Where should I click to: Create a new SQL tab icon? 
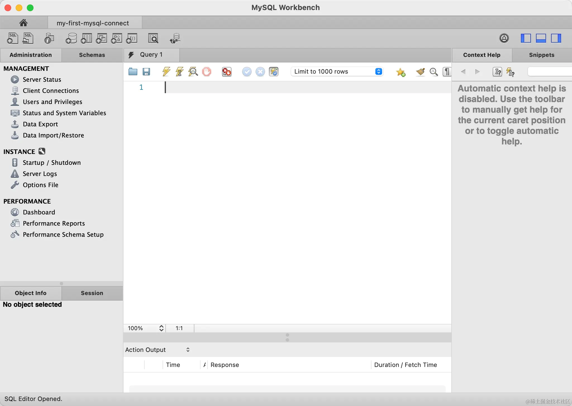(x=12, y=38)
